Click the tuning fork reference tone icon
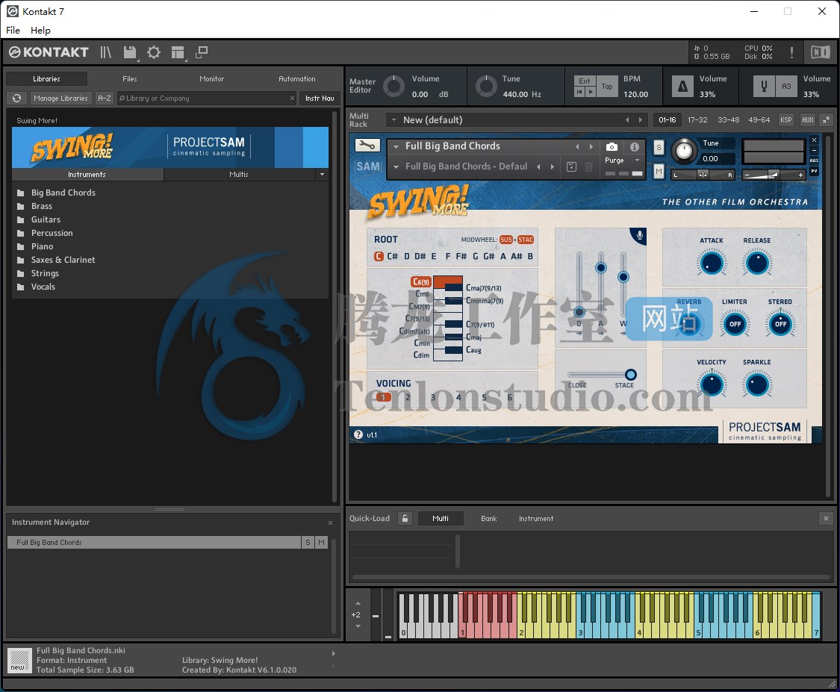Image resolution: width=840 pixels, height=692 pixels. (765, 86)
